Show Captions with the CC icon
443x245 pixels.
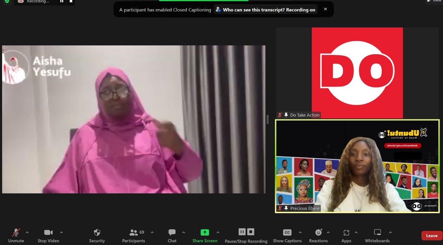tap(287, 235)
